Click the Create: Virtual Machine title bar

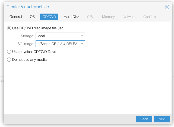click(81, 7)
